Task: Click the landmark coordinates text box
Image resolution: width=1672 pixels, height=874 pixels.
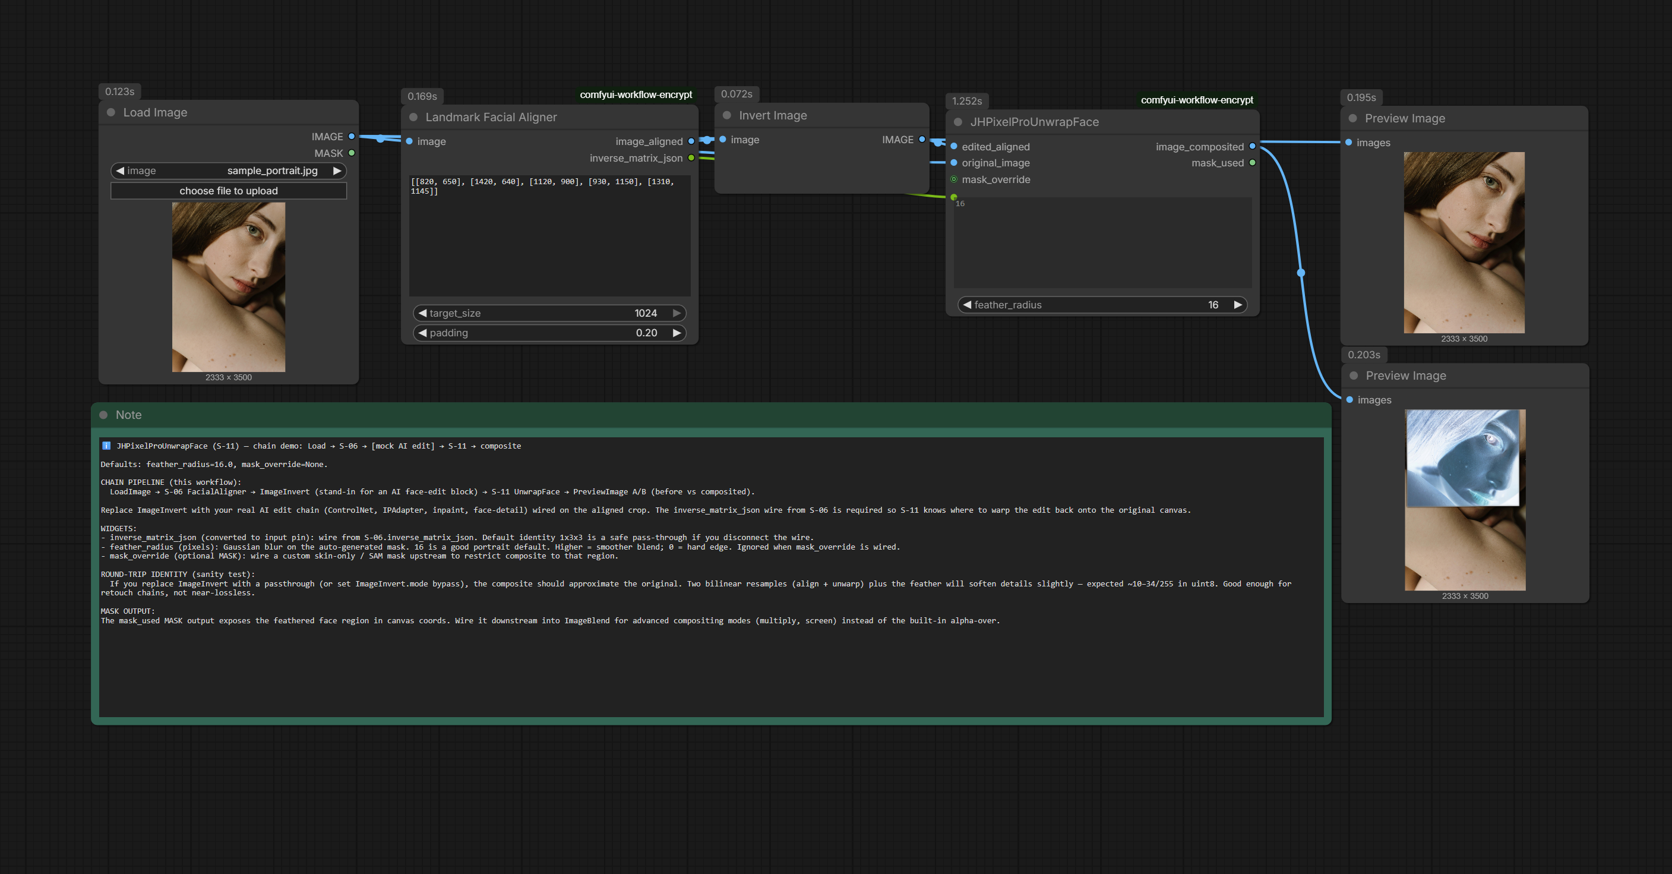Action: pos(550,236)
